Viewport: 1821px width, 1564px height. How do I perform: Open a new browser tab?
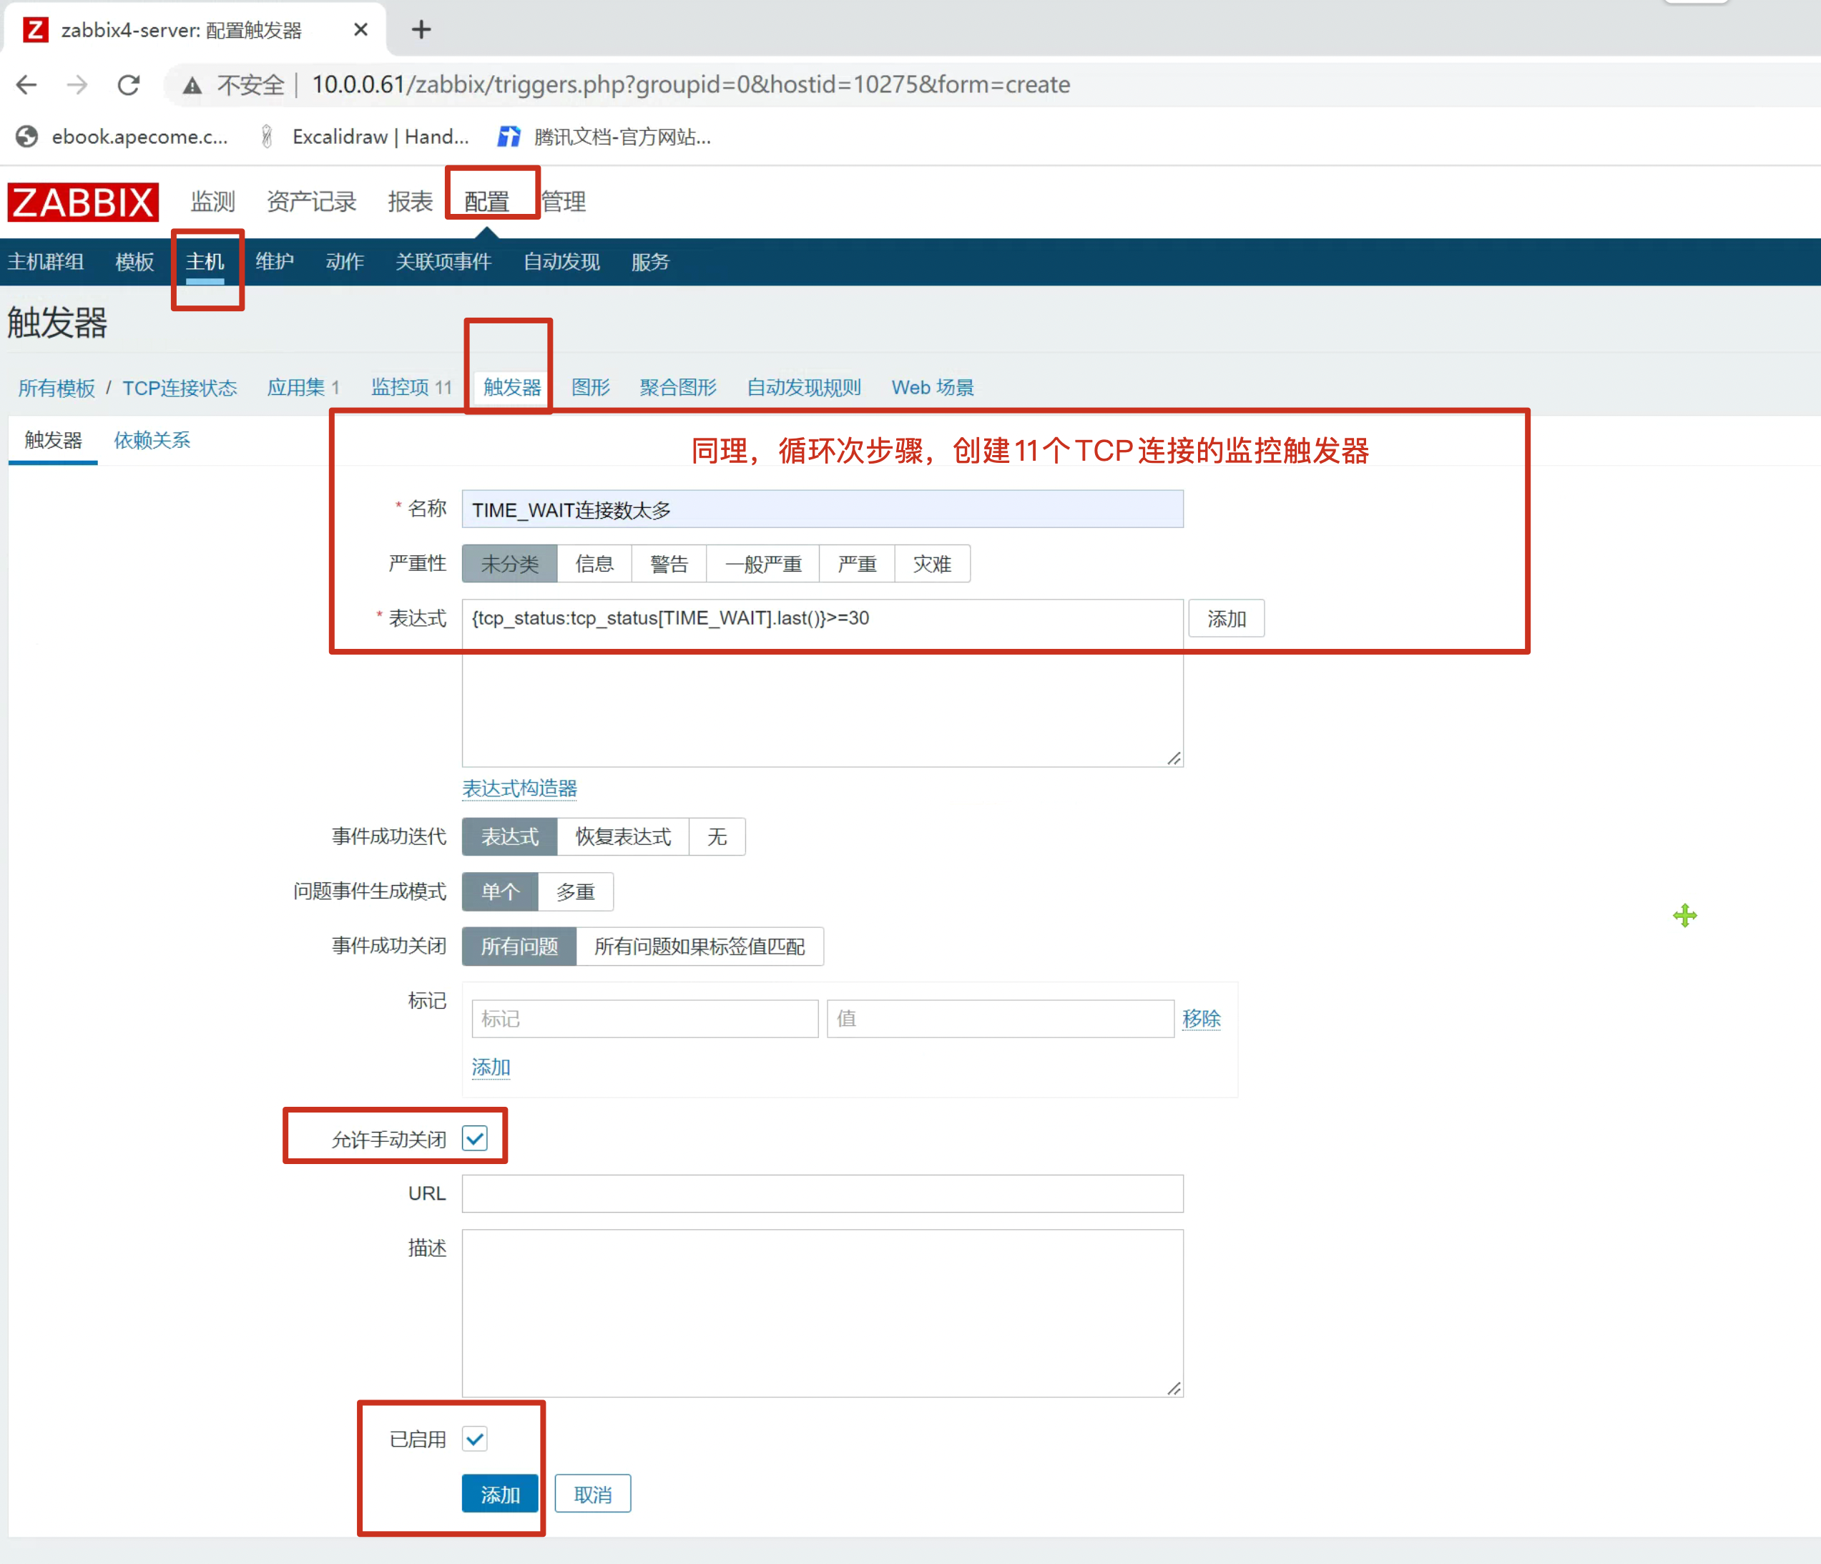point(421,30)
